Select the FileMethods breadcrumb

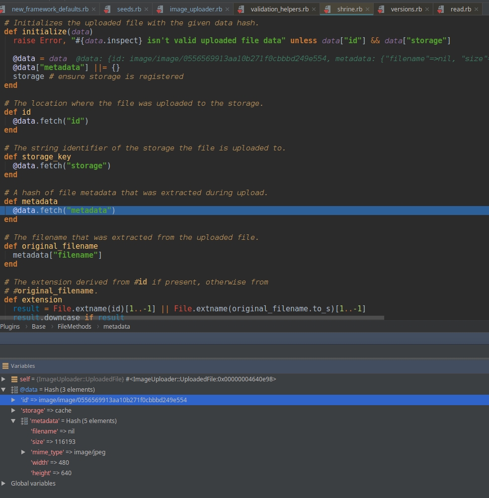point(75,327)
